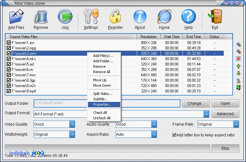Toggle checkbox for F:\movie\6.rm
The image size is (246, 162).
[x=9, y=70]
